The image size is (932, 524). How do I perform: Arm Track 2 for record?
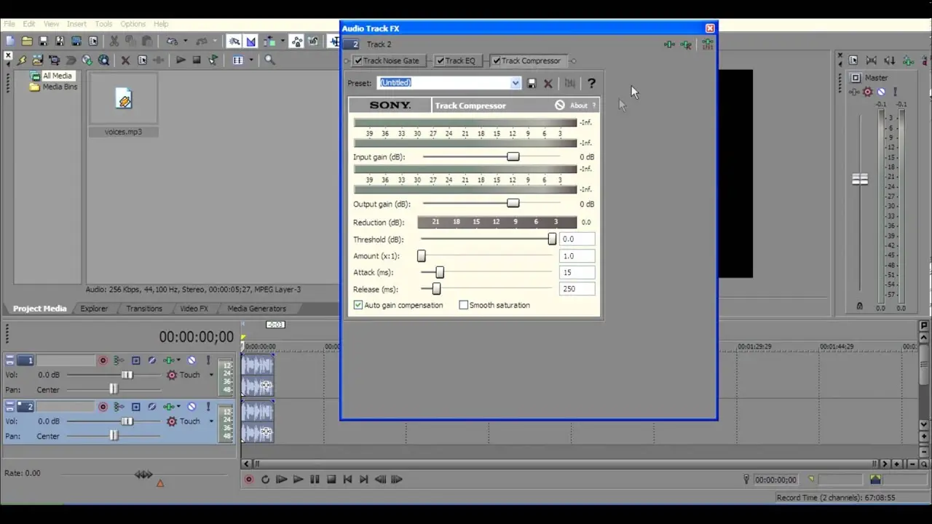(103, 407)
